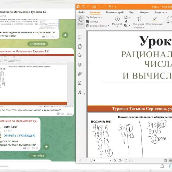This screenshot has width=172, height=172.
Task: Expand the Буфер обмена dropdown
Action: click(99, 26)
